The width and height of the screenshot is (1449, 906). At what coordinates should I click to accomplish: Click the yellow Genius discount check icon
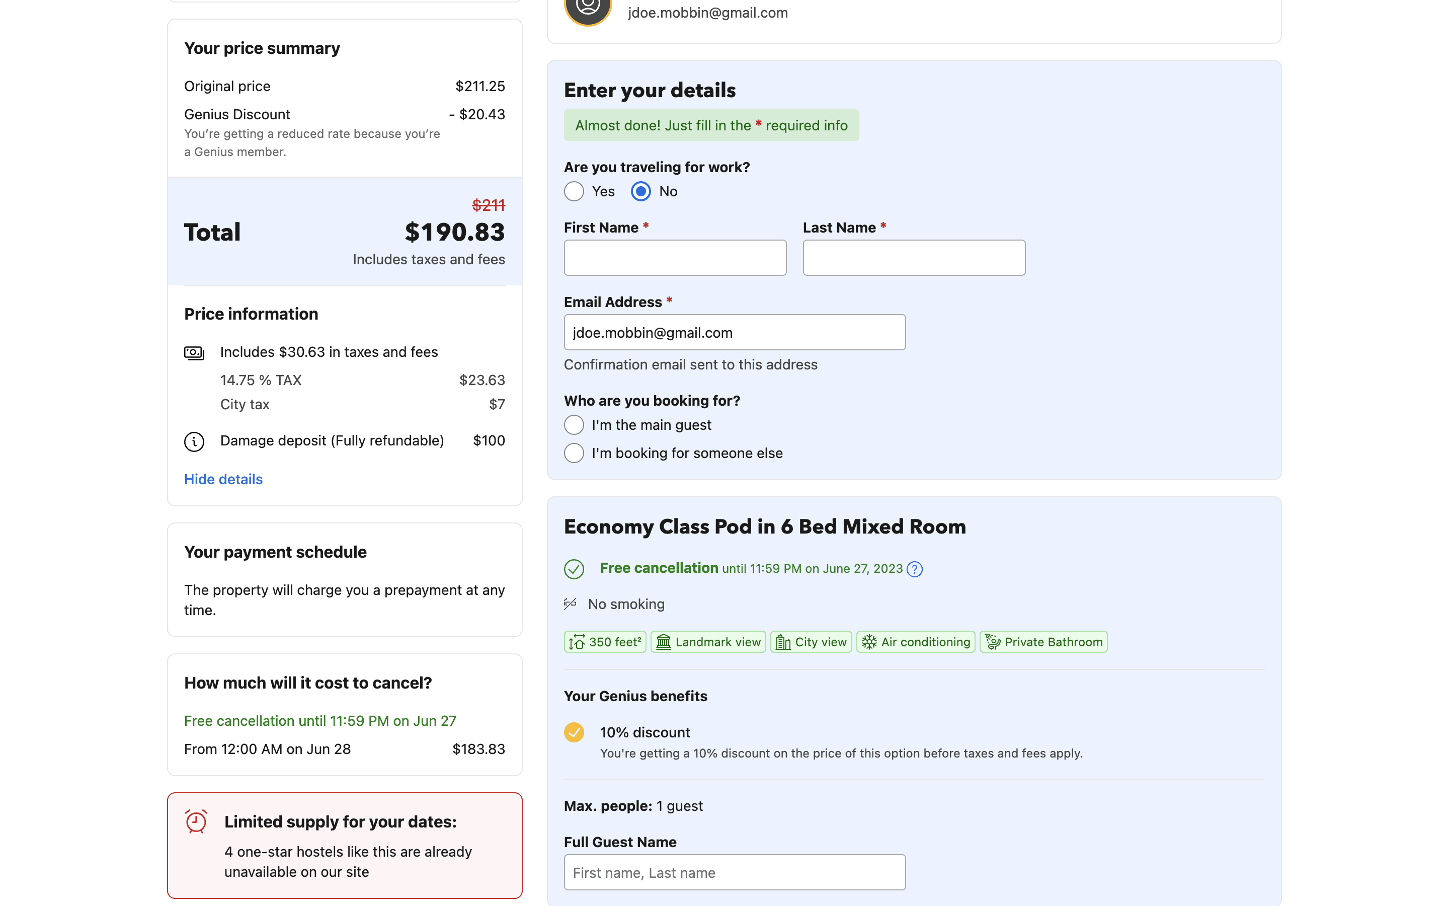click(x=574, y=732)
